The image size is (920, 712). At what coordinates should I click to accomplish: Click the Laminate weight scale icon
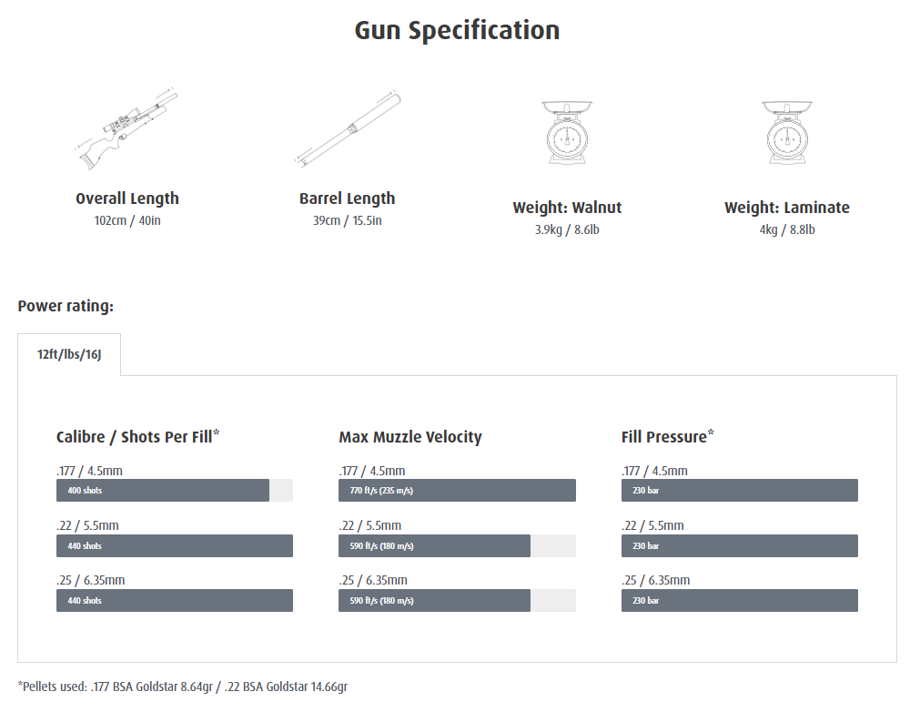(787, 132)
